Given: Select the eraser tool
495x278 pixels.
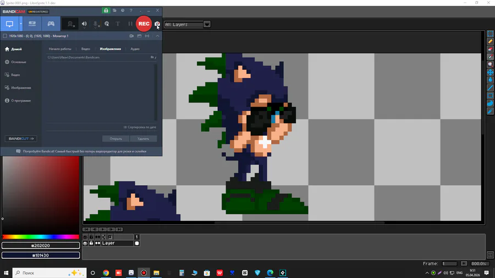Looking at the screenshot, I should pyautogui.click(x=490, y=49).
